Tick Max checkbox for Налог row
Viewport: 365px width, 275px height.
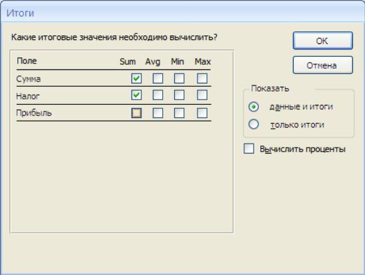[x=202, y=95]
